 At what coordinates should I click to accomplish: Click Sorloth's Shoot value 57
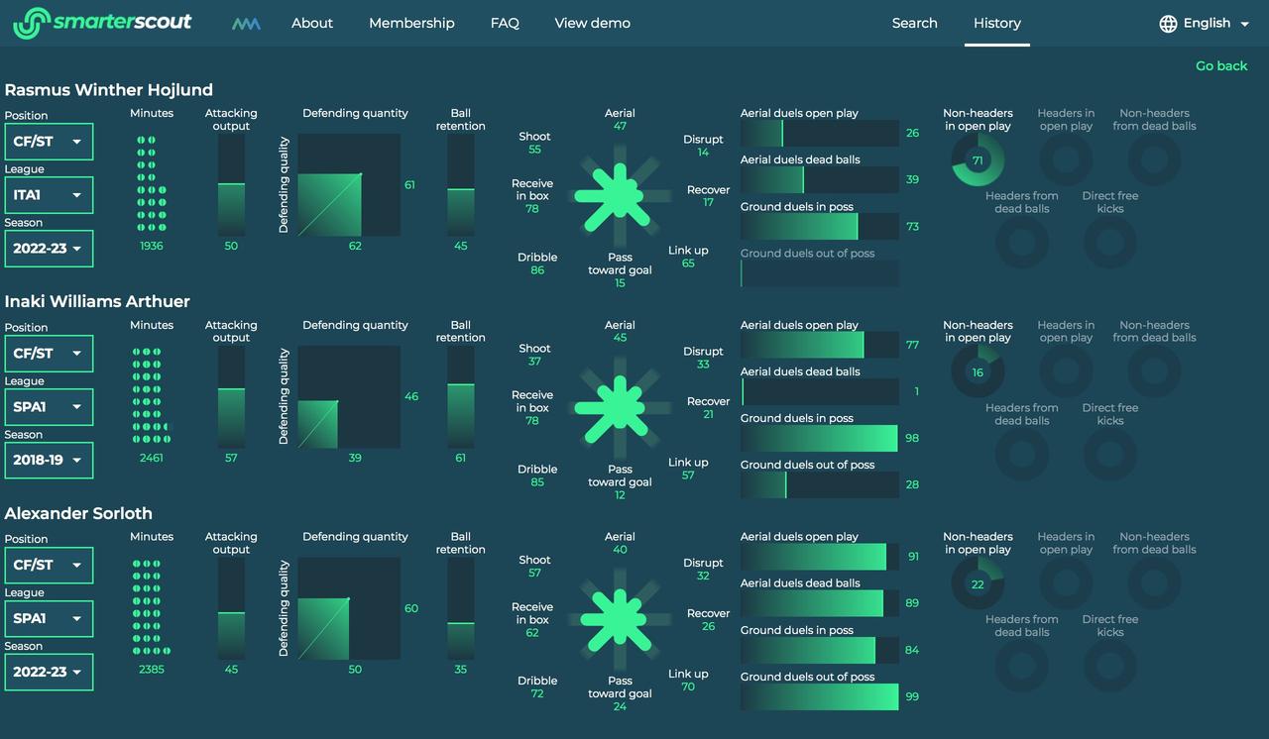pos(534,574)
